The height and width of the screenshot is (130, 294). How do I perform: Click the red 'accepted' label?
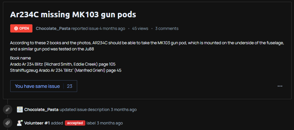(x=75, y=123)
